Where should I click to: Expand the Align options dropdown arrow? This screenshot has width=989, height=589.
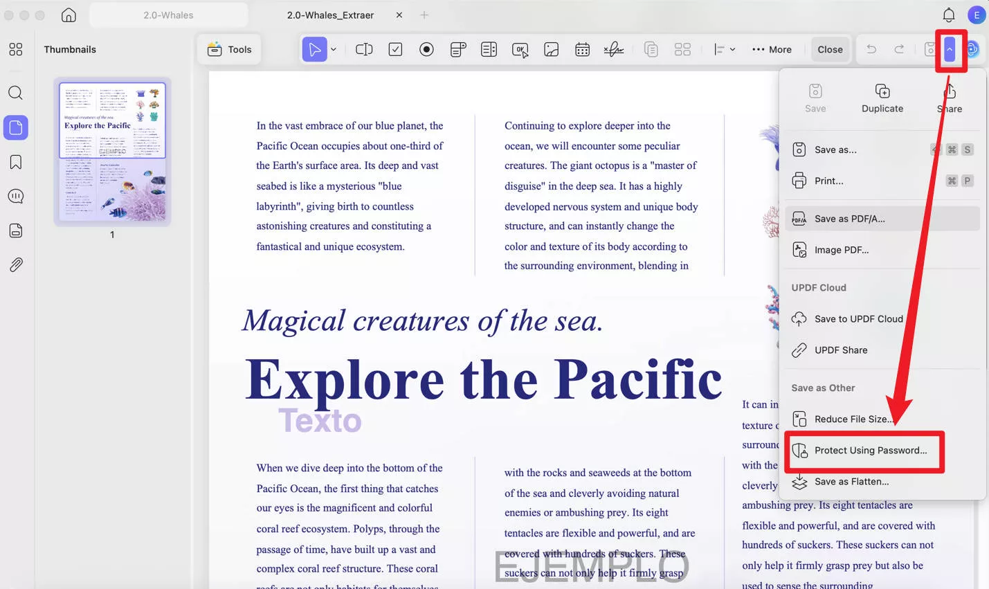pos(732,49)
